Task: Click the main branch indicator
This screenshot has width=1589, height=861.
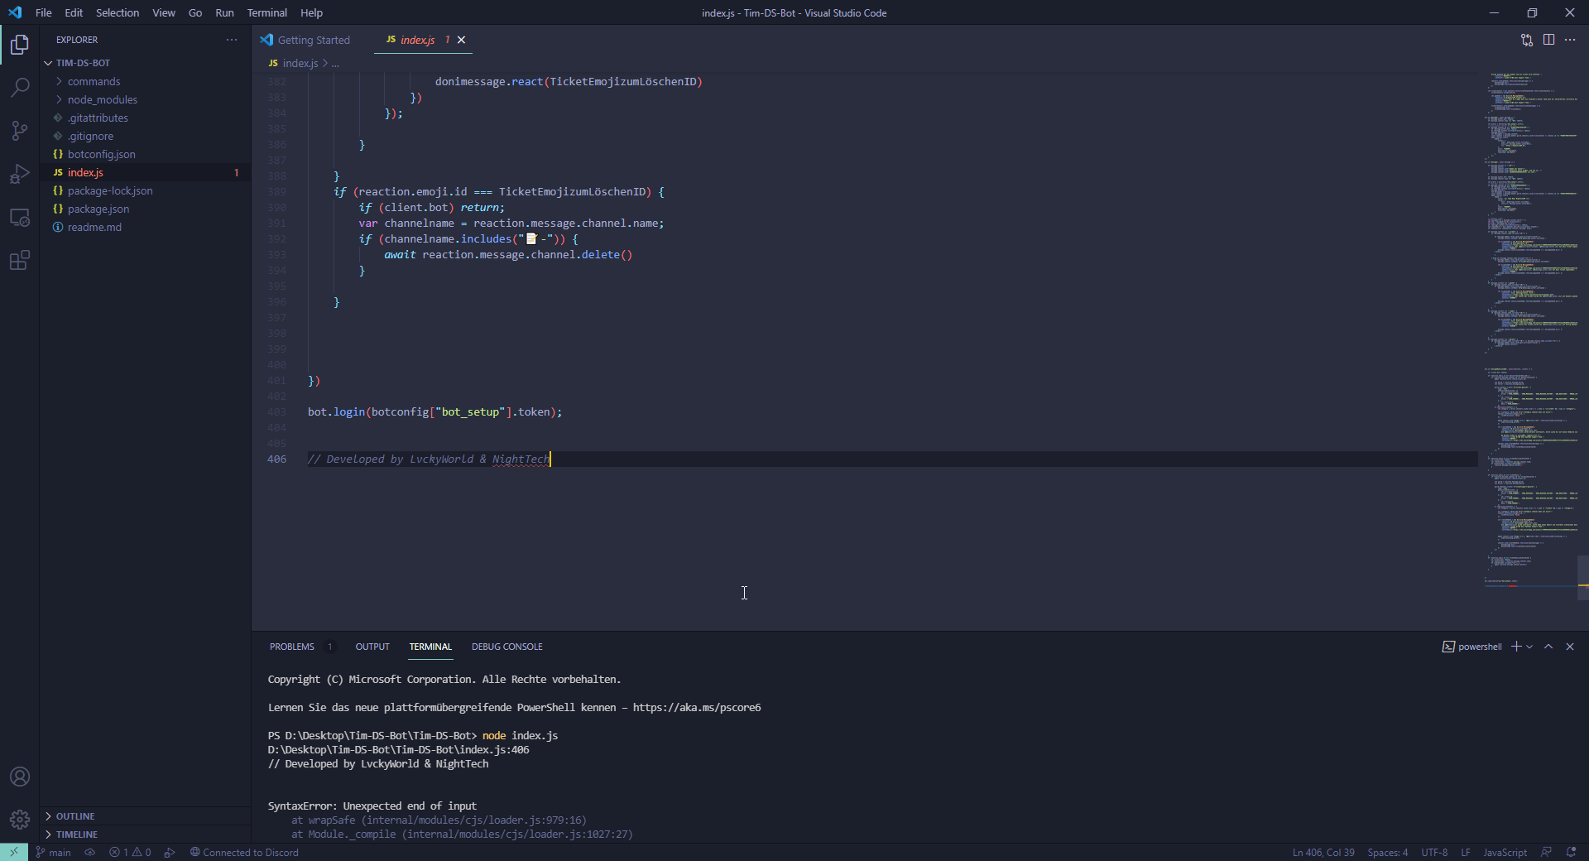Action: [54, 852]
